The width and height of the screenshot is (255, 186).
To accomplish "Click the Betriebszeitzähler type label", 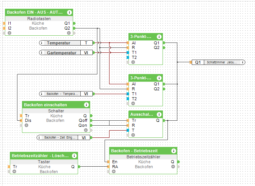I will point(143,157).
